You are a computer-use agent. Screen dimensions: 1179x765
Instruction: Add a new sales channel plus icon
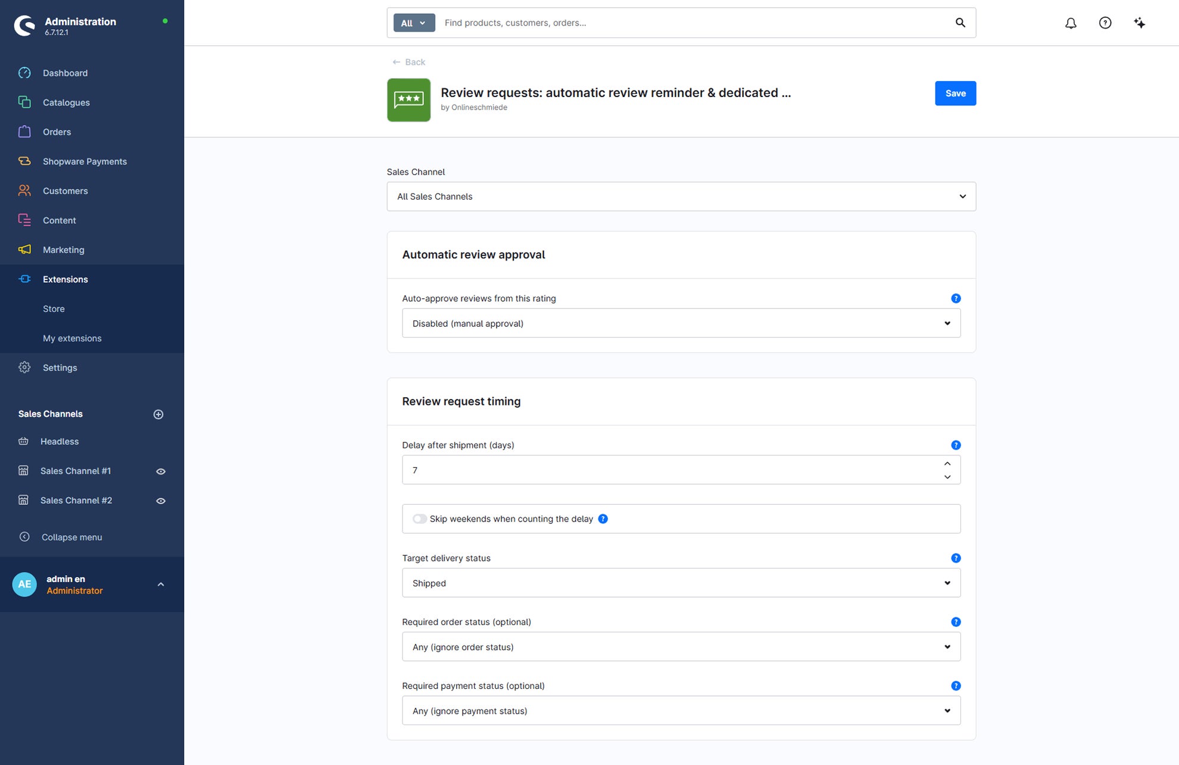pyautogui.click(x=158, y=414)
